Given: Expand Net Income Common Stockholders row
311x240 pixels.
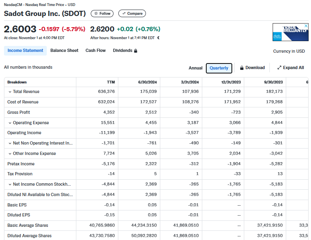Looking at the screenshot, I should (10, 184).
